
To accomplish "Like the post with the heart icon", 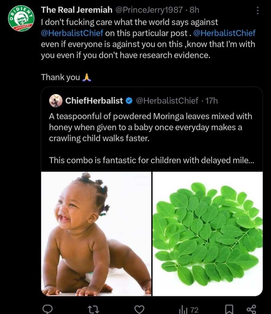I will coord(139,309).
